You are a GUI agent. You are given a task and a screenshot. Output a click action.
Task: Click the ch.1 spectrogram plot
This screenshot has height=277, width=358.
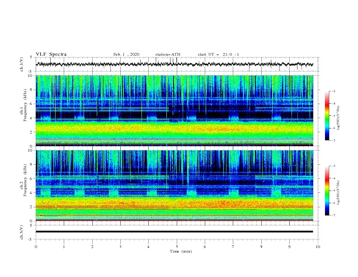(174, 110)
